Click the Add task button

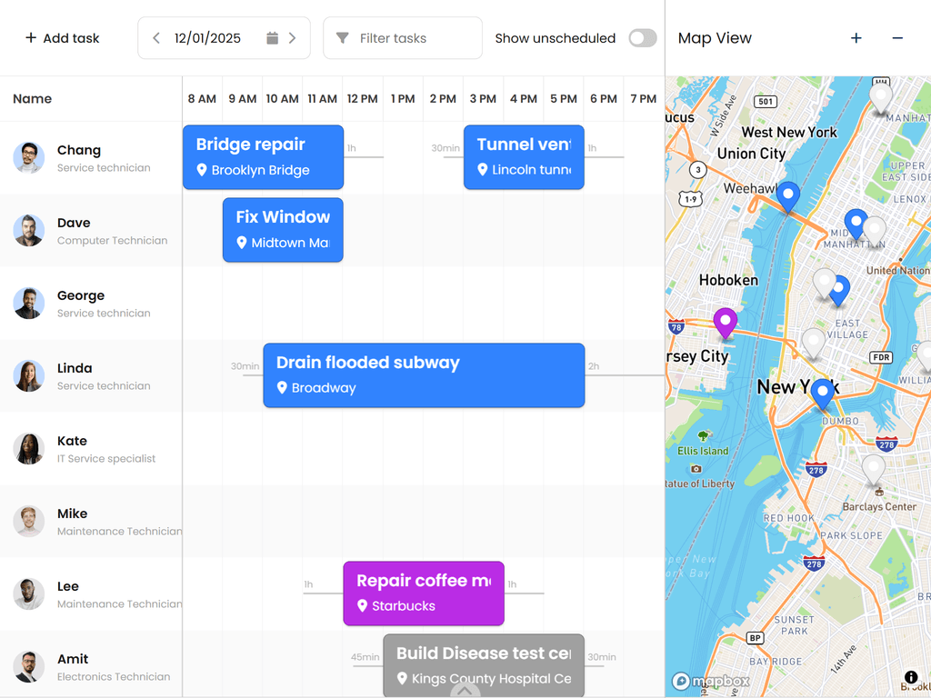pyautogui.click(x=60, y=37)
